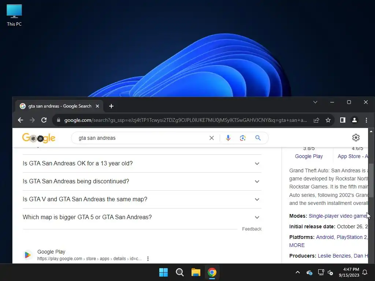Image resolution: width=375 pixels, height=281 pixels.
Task: Open the Chrome side panel
Action: point(343,120)
